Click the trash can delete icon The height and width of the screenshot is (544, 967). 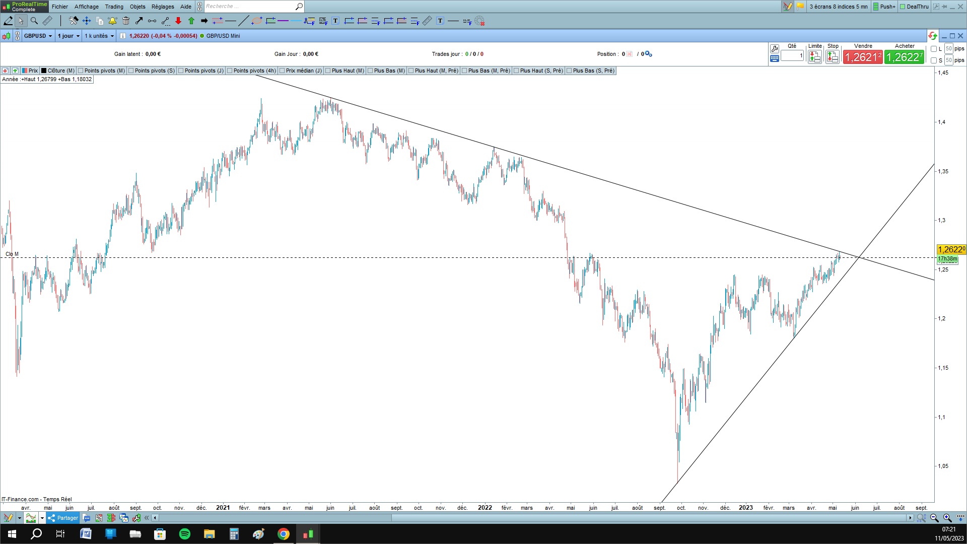click(x=126, y=21)
